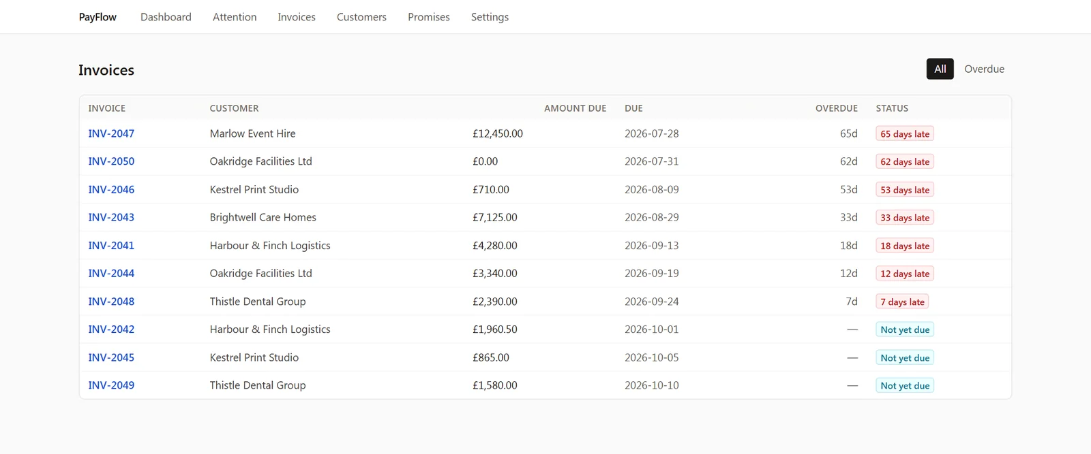Click the £7,125.00 amount
The image size is (1091, 454).
pyautogui.click(x=495, y=217)
